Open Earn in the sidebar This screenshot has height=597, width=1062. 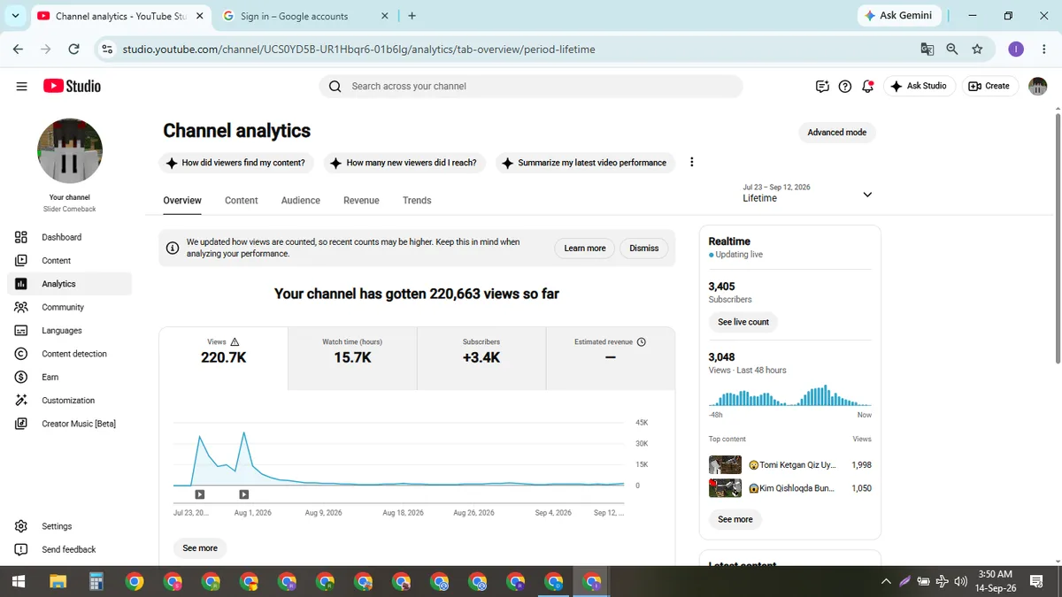[x=70, y=377]
